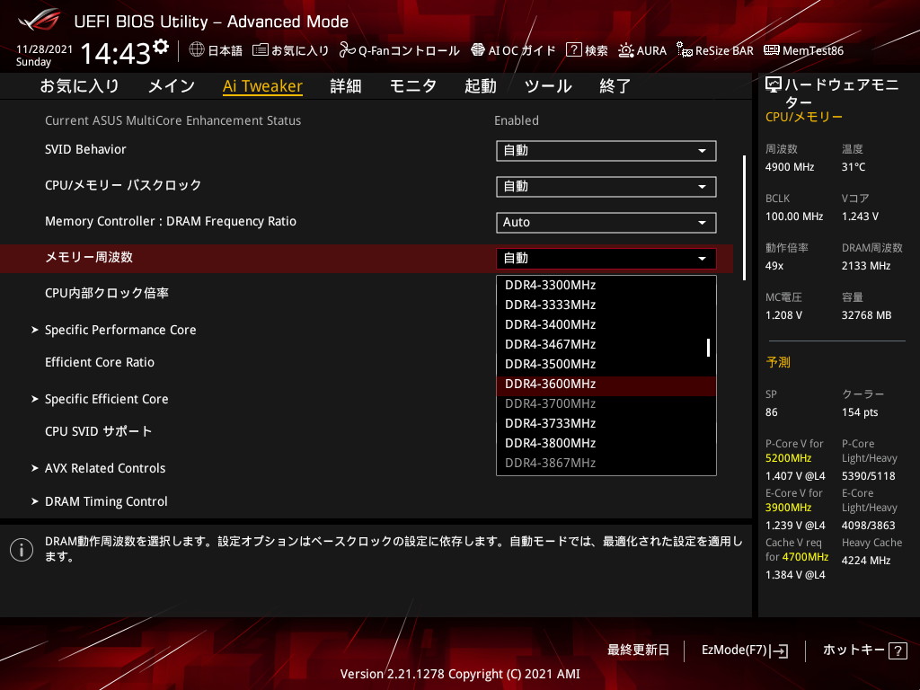
Task: Select DDR4-3300MHz option
Action: (606, 285)
